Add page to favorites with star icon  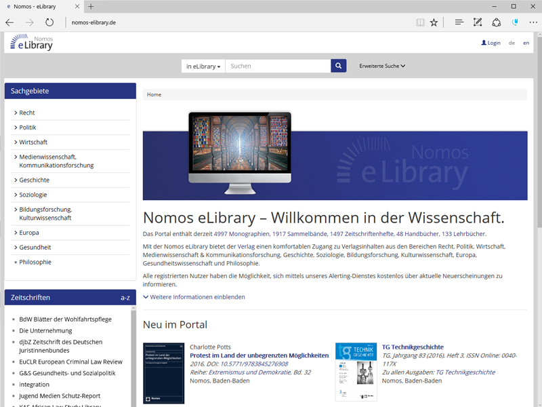coord(434,23)
